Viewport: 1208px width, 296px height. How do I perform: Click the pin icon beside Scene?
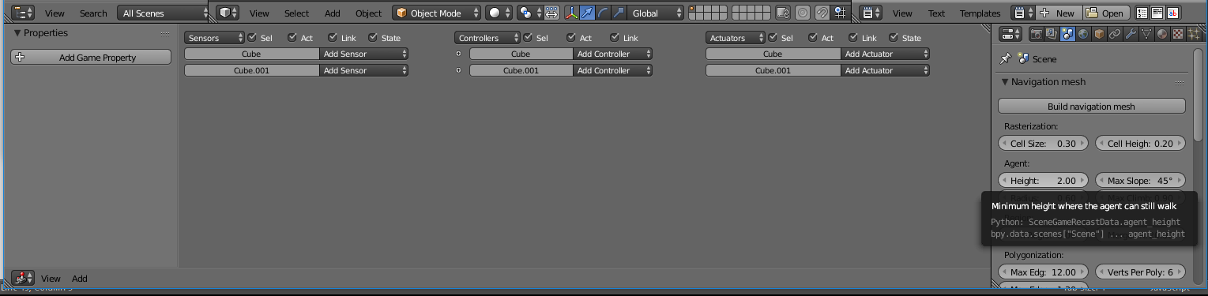(1006, 59)
